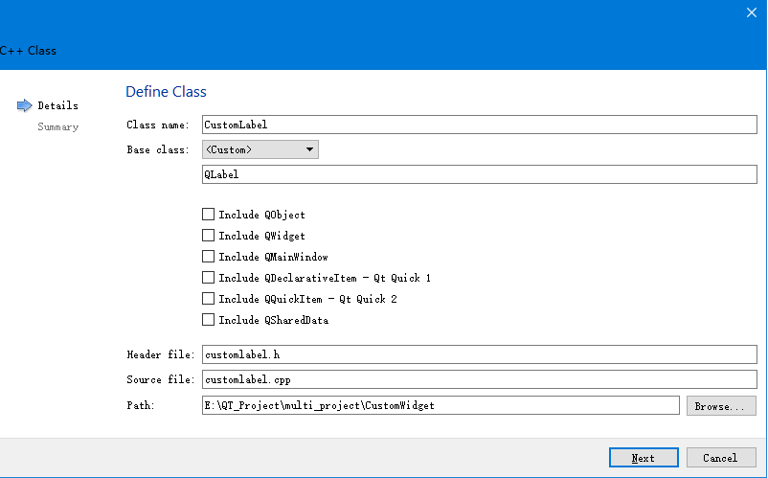768x478 pixels.
Task: Toggle Include QDeclarativeItem - Qt Quick 1
Action: pyautogui.click(x=209, y=278)
